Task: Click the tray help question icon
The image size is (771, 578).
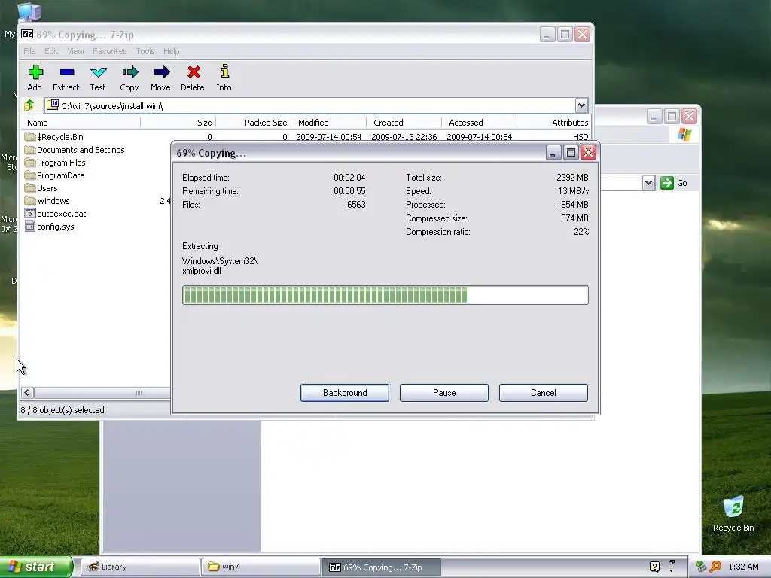Action: [654, 567]
